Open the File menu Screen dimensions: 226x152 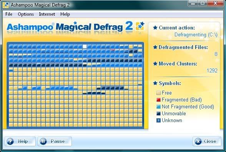point(9,14)
